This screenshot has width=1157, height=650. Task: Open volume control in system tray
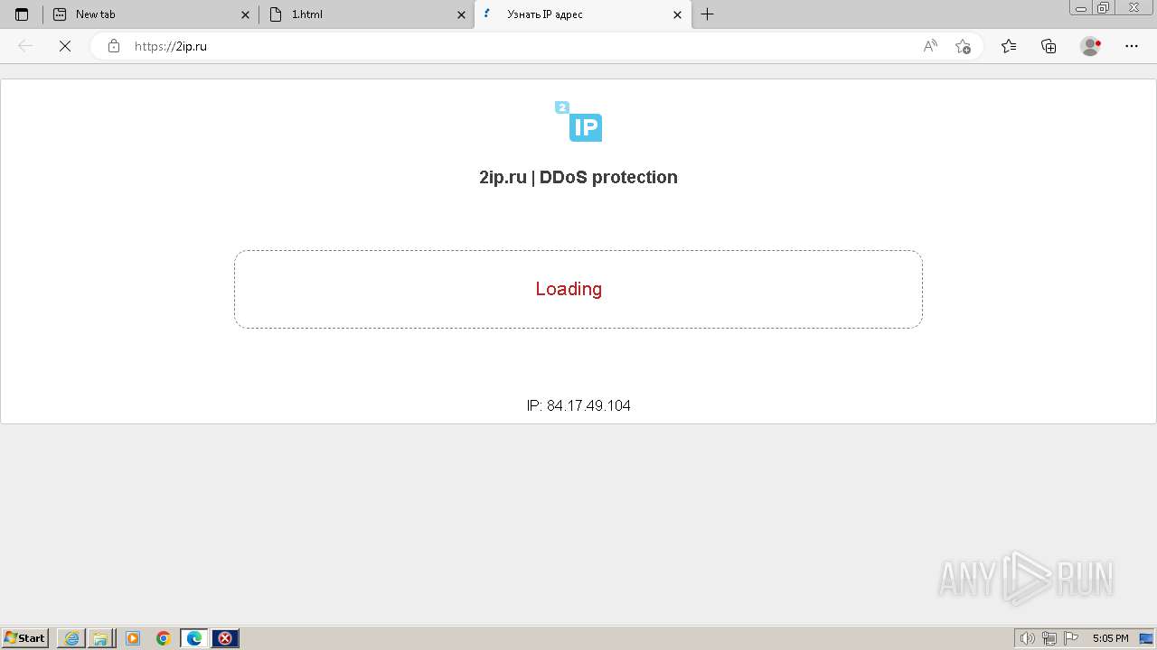pyautogui.click(x=1028, y=638)
